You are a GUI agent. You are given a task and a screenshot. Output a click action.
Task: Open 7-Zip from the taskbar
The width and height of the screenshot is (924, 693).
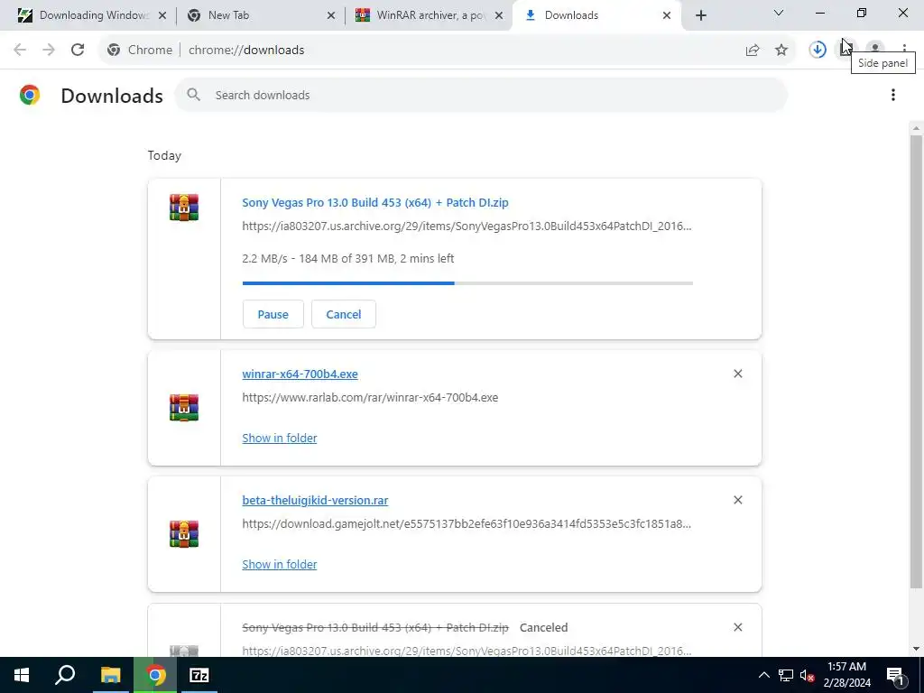pyautogui.click(x=199, y=675)
